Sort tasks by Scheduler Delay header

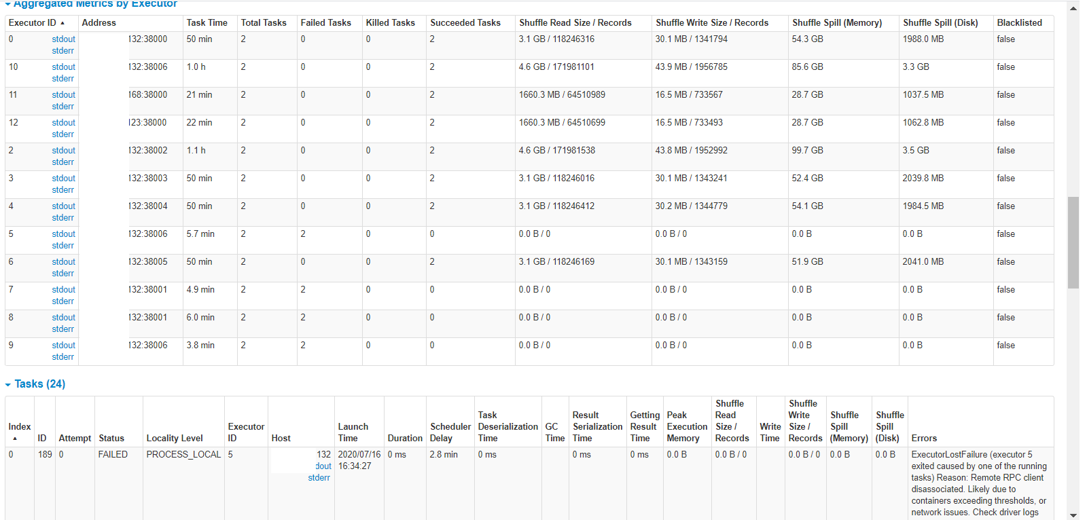450,432
